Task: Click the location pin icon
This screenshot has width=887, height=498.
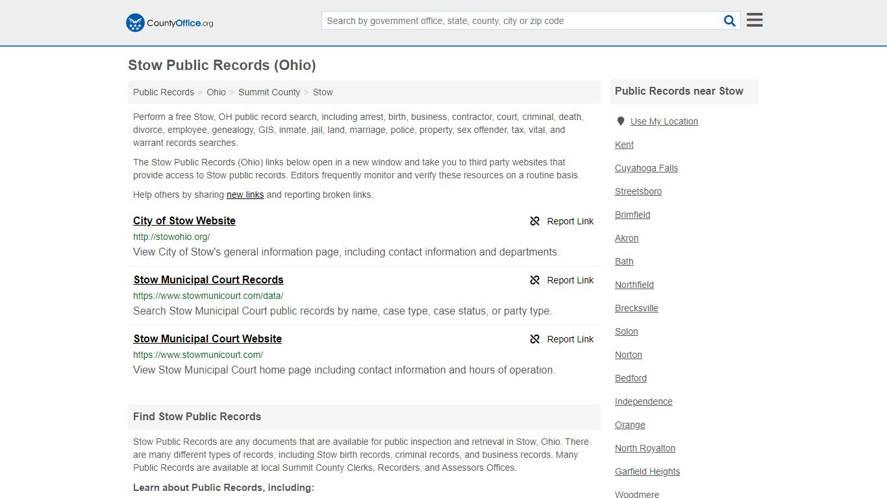Action: [x=621, y=121]
